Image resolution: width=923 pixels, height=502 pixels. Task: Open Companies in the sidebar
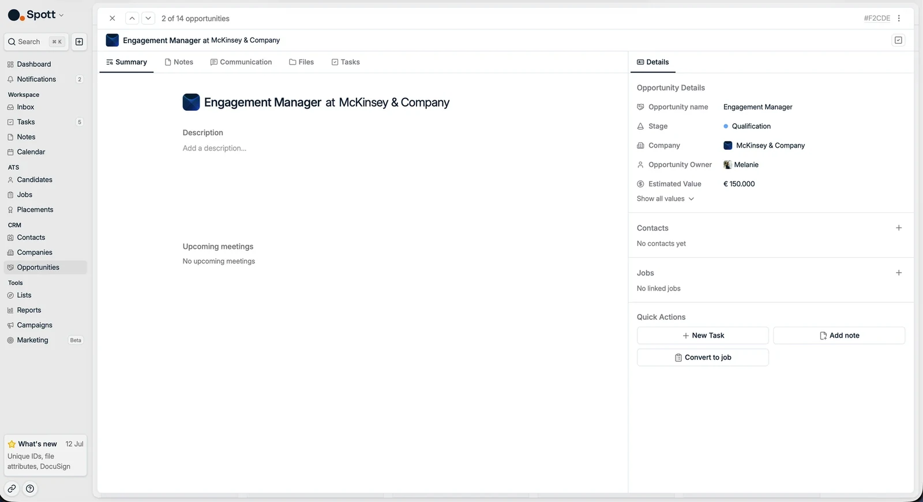coord(46,252)
